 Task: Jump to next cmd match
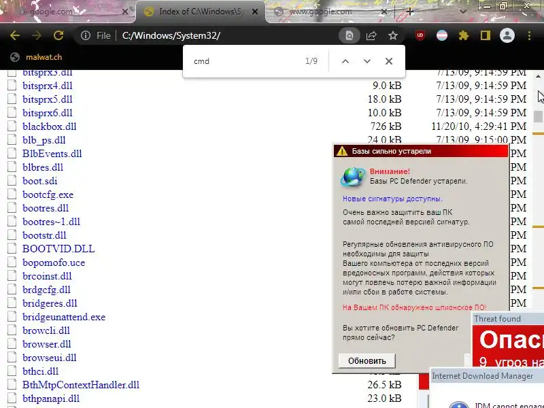click(367, 61)
